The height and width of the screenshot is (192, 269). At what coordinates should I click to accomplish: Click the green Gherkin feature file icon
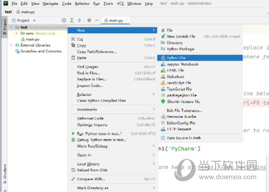coord(163,101)
